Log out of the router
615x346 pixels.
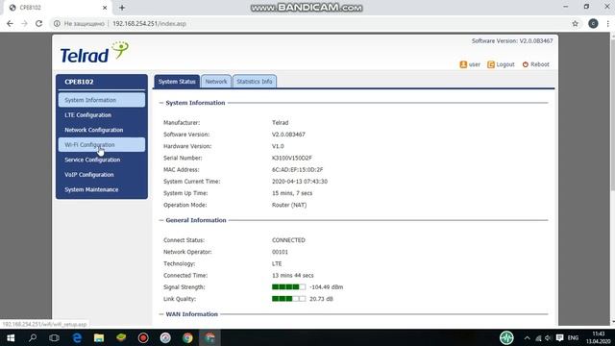pos(501,64)
